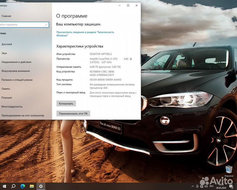Click the network globe tray icon
Viewport: 237px width, 190px height.
pos(202,186)
